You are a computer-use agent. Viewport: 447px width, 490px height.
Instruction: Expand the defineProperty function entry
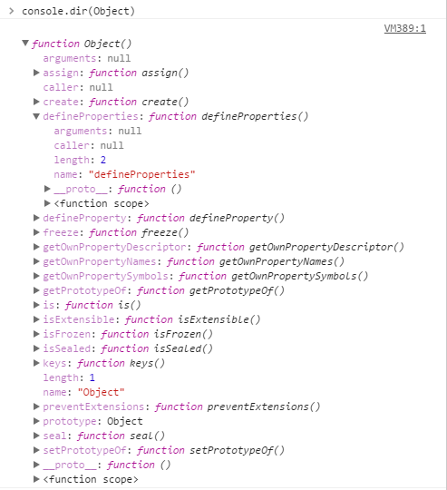tap(36, 218)
